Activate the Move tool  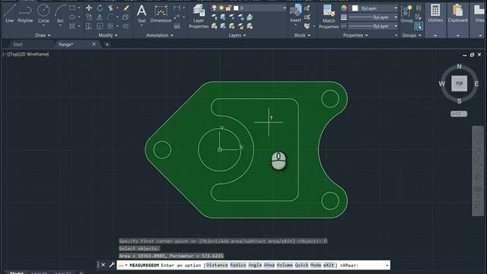point(89,8)
